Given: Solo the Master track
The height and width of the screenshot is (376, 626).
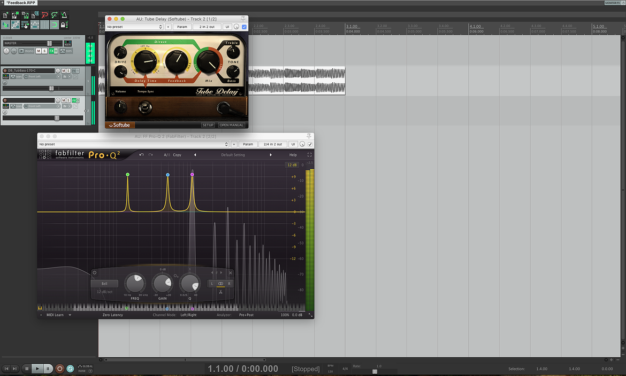Looking at the screenshot, I should [x=44, y=51].
